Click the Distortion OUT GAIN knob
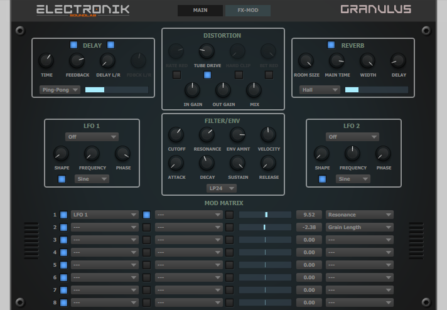Viewport: 447px width, 310px height. [223, 90]
